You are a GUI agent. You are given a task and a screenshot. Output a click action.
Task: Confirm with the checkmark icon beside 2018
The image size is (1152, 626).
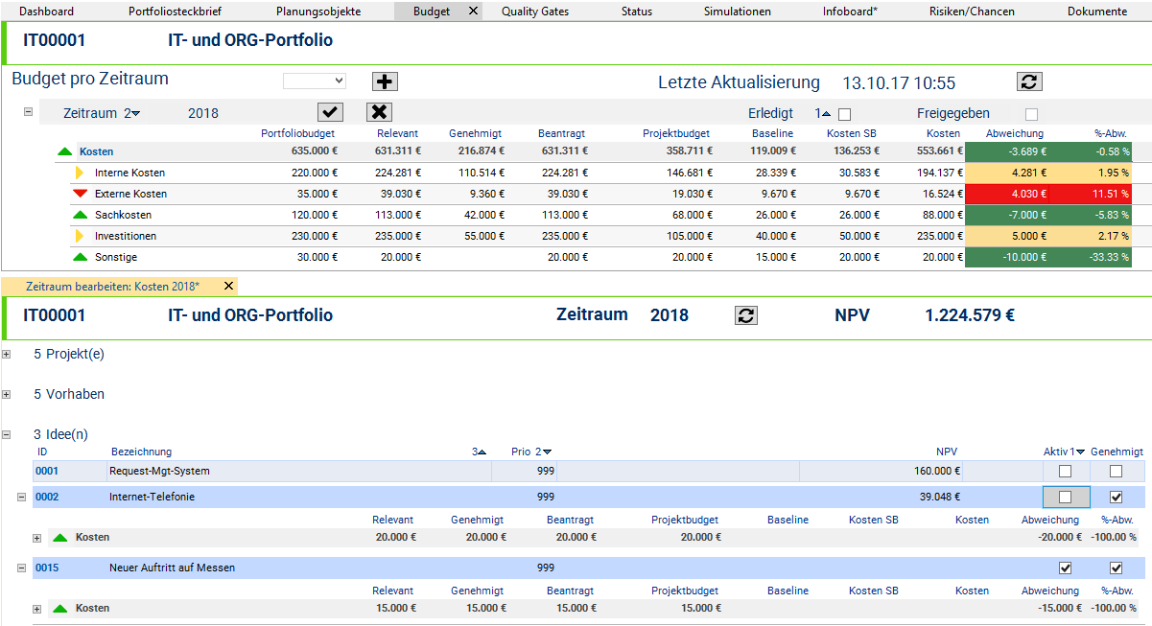[331, 112]
